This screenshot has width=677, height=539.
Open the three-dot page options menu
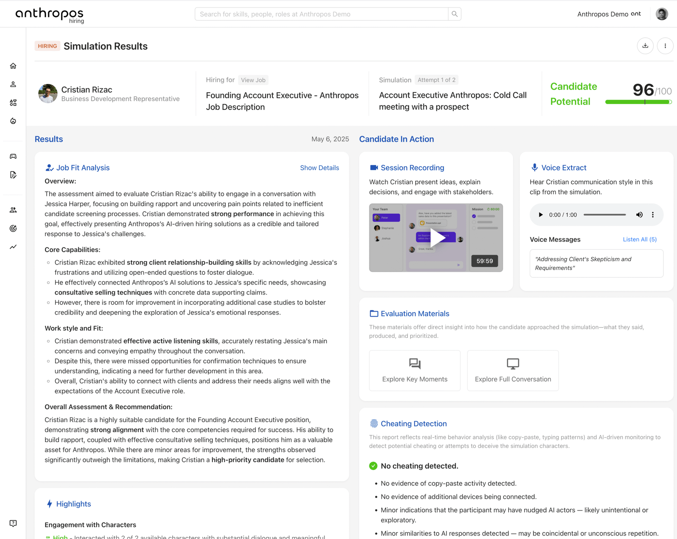pos(665,46)
